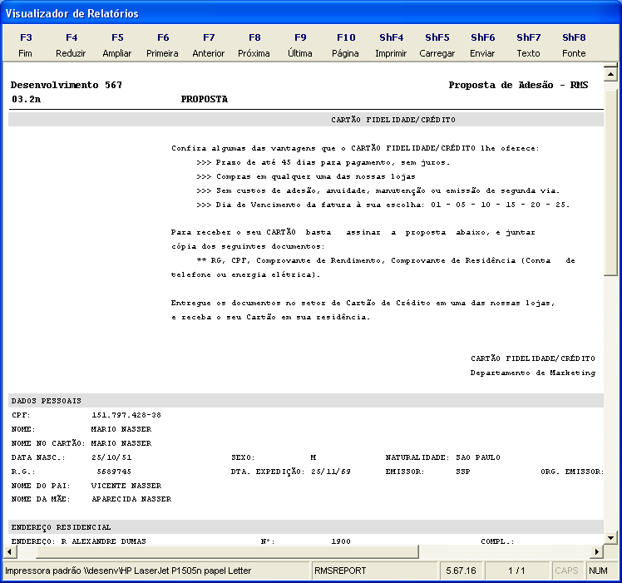Jump to last page with F9 Última

pos(300,45)
